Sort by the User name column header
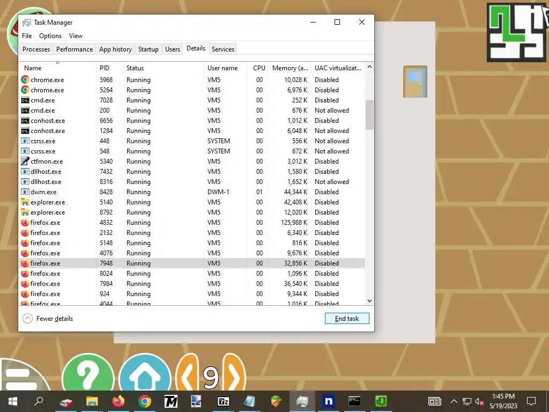This screenshot has width=549, height=412. point(225,68)
